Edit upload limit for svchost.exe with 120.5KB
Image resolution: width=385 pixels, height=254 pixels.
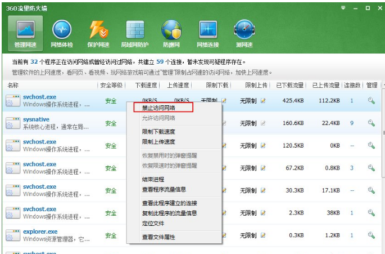click(x=263, y=145)
